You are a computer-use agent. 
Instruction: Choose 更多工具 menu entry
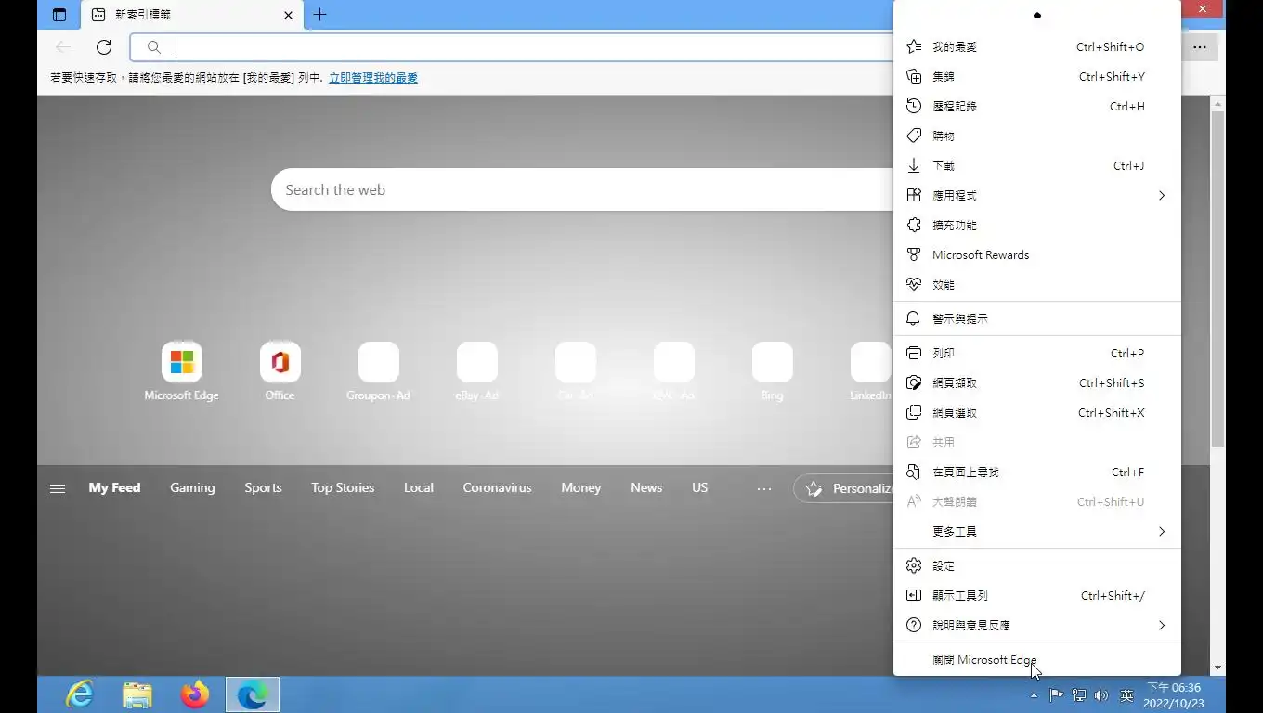tap(1036, 531)
